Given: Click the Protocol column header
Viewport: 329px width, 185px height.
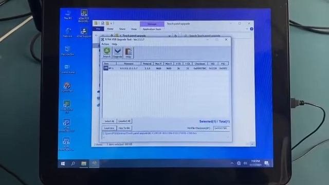Looking at the screenshot, I should pyautogui.click(x=147, y=64).
